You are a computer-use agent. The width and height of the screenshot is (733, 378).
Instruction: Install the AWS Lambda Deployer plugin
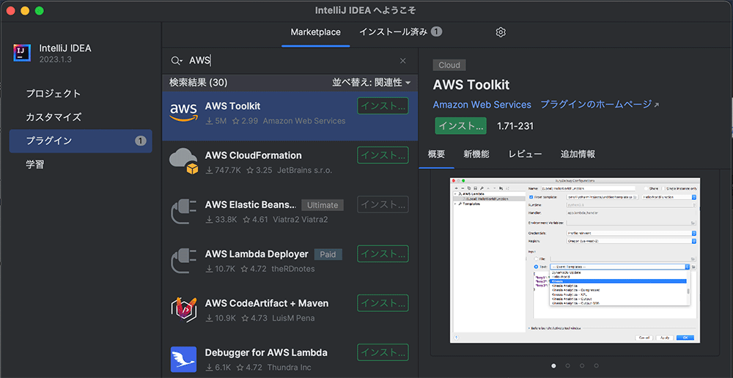(x=383, y=253)
